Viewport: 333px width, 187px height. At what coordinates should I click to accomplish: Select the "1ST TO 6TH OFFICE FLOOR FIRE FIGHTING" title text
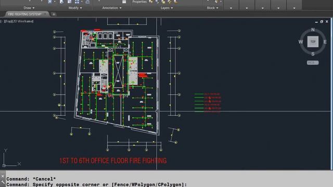coord(113,161)
